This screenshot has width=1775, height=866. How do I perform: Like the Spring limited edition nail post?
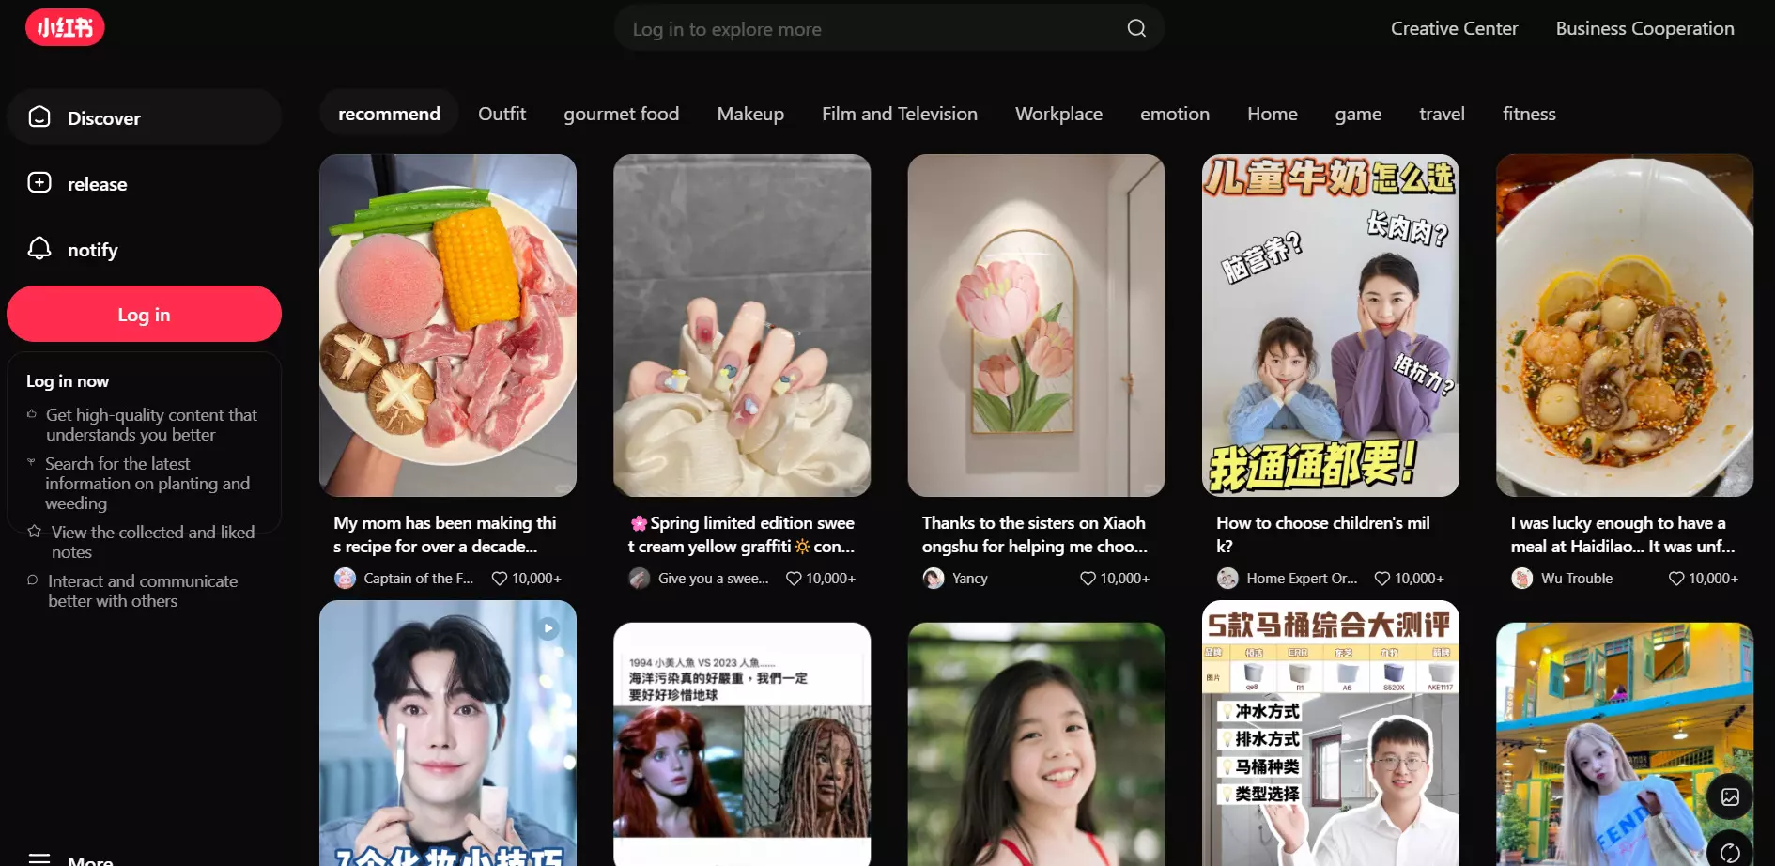tap(794, 579)
